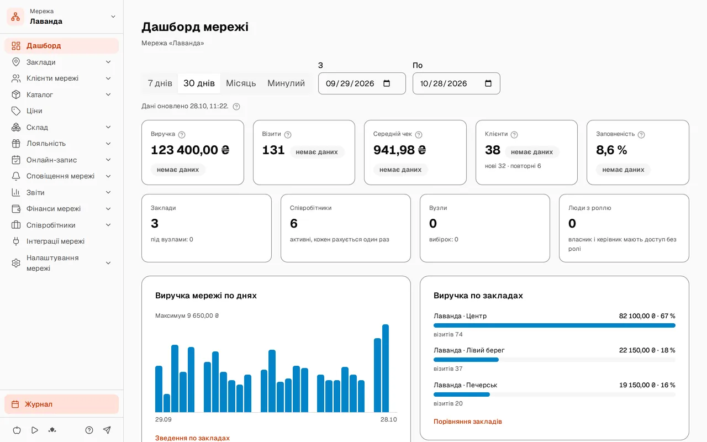Open the Лаванда network switcher dropdown
Screen dimensions: 707x442
point(62,17)
